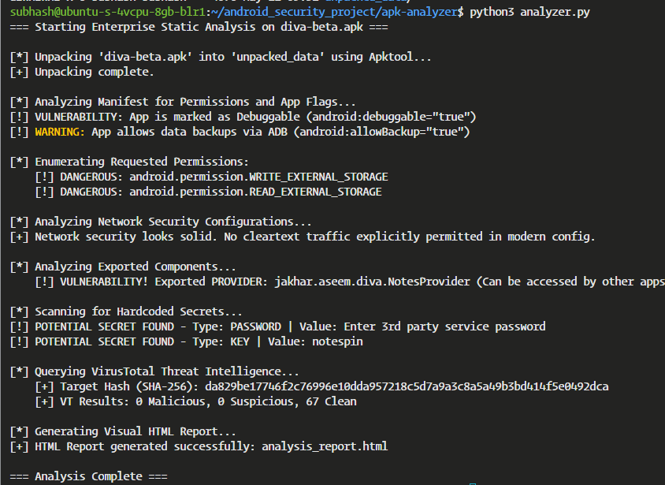Click the 'Enumerating Requested Permissions:' line
The image size is (665, 485).
coord(129,162)
